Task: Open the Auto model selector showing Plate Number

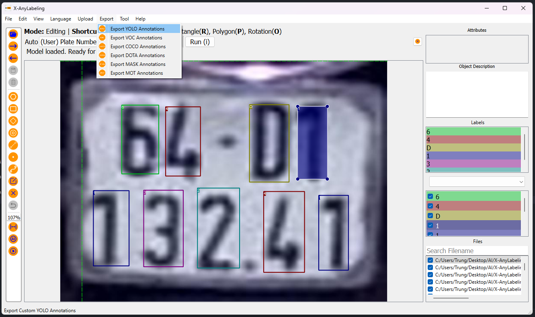Action: 68,41
